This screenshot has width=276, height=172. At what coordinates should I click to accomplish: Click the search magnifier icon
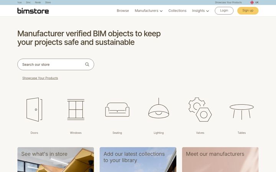[87, 65]
